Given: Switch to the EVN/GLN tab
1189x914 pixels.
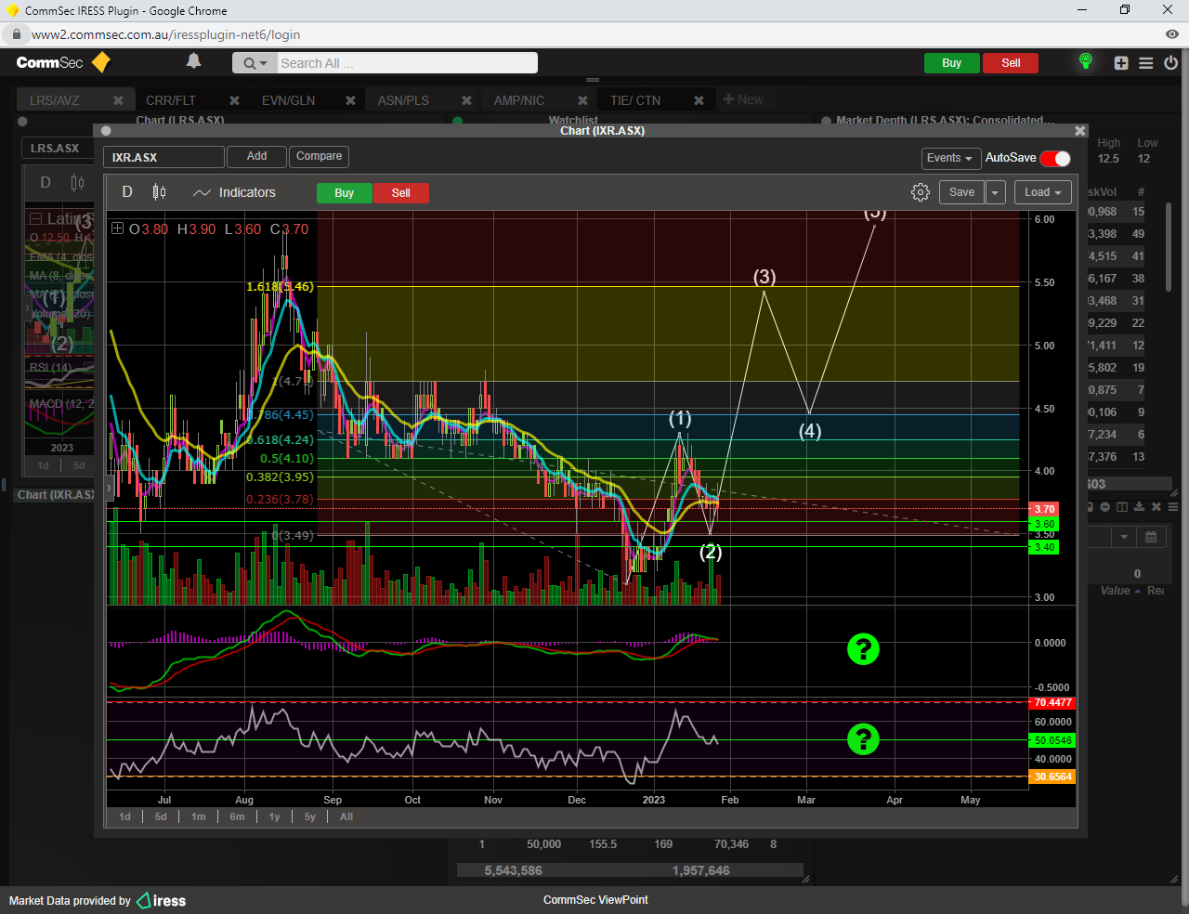Looking at the screenshot, I should (x=288, y=100).
